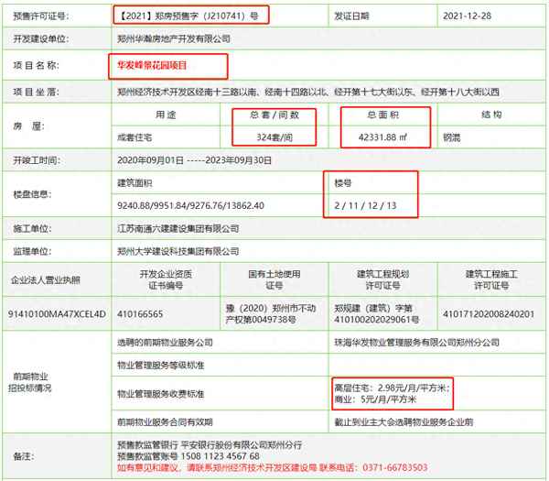Select the 324套/间 value
This screenshot has width=549, height=481.
pos(274,137)
